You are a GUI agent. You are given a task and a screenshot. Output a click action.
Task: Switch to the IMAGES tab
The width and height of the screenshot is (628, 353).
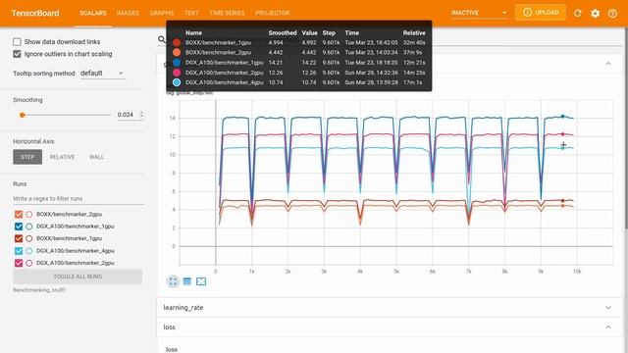pos(128,13)
